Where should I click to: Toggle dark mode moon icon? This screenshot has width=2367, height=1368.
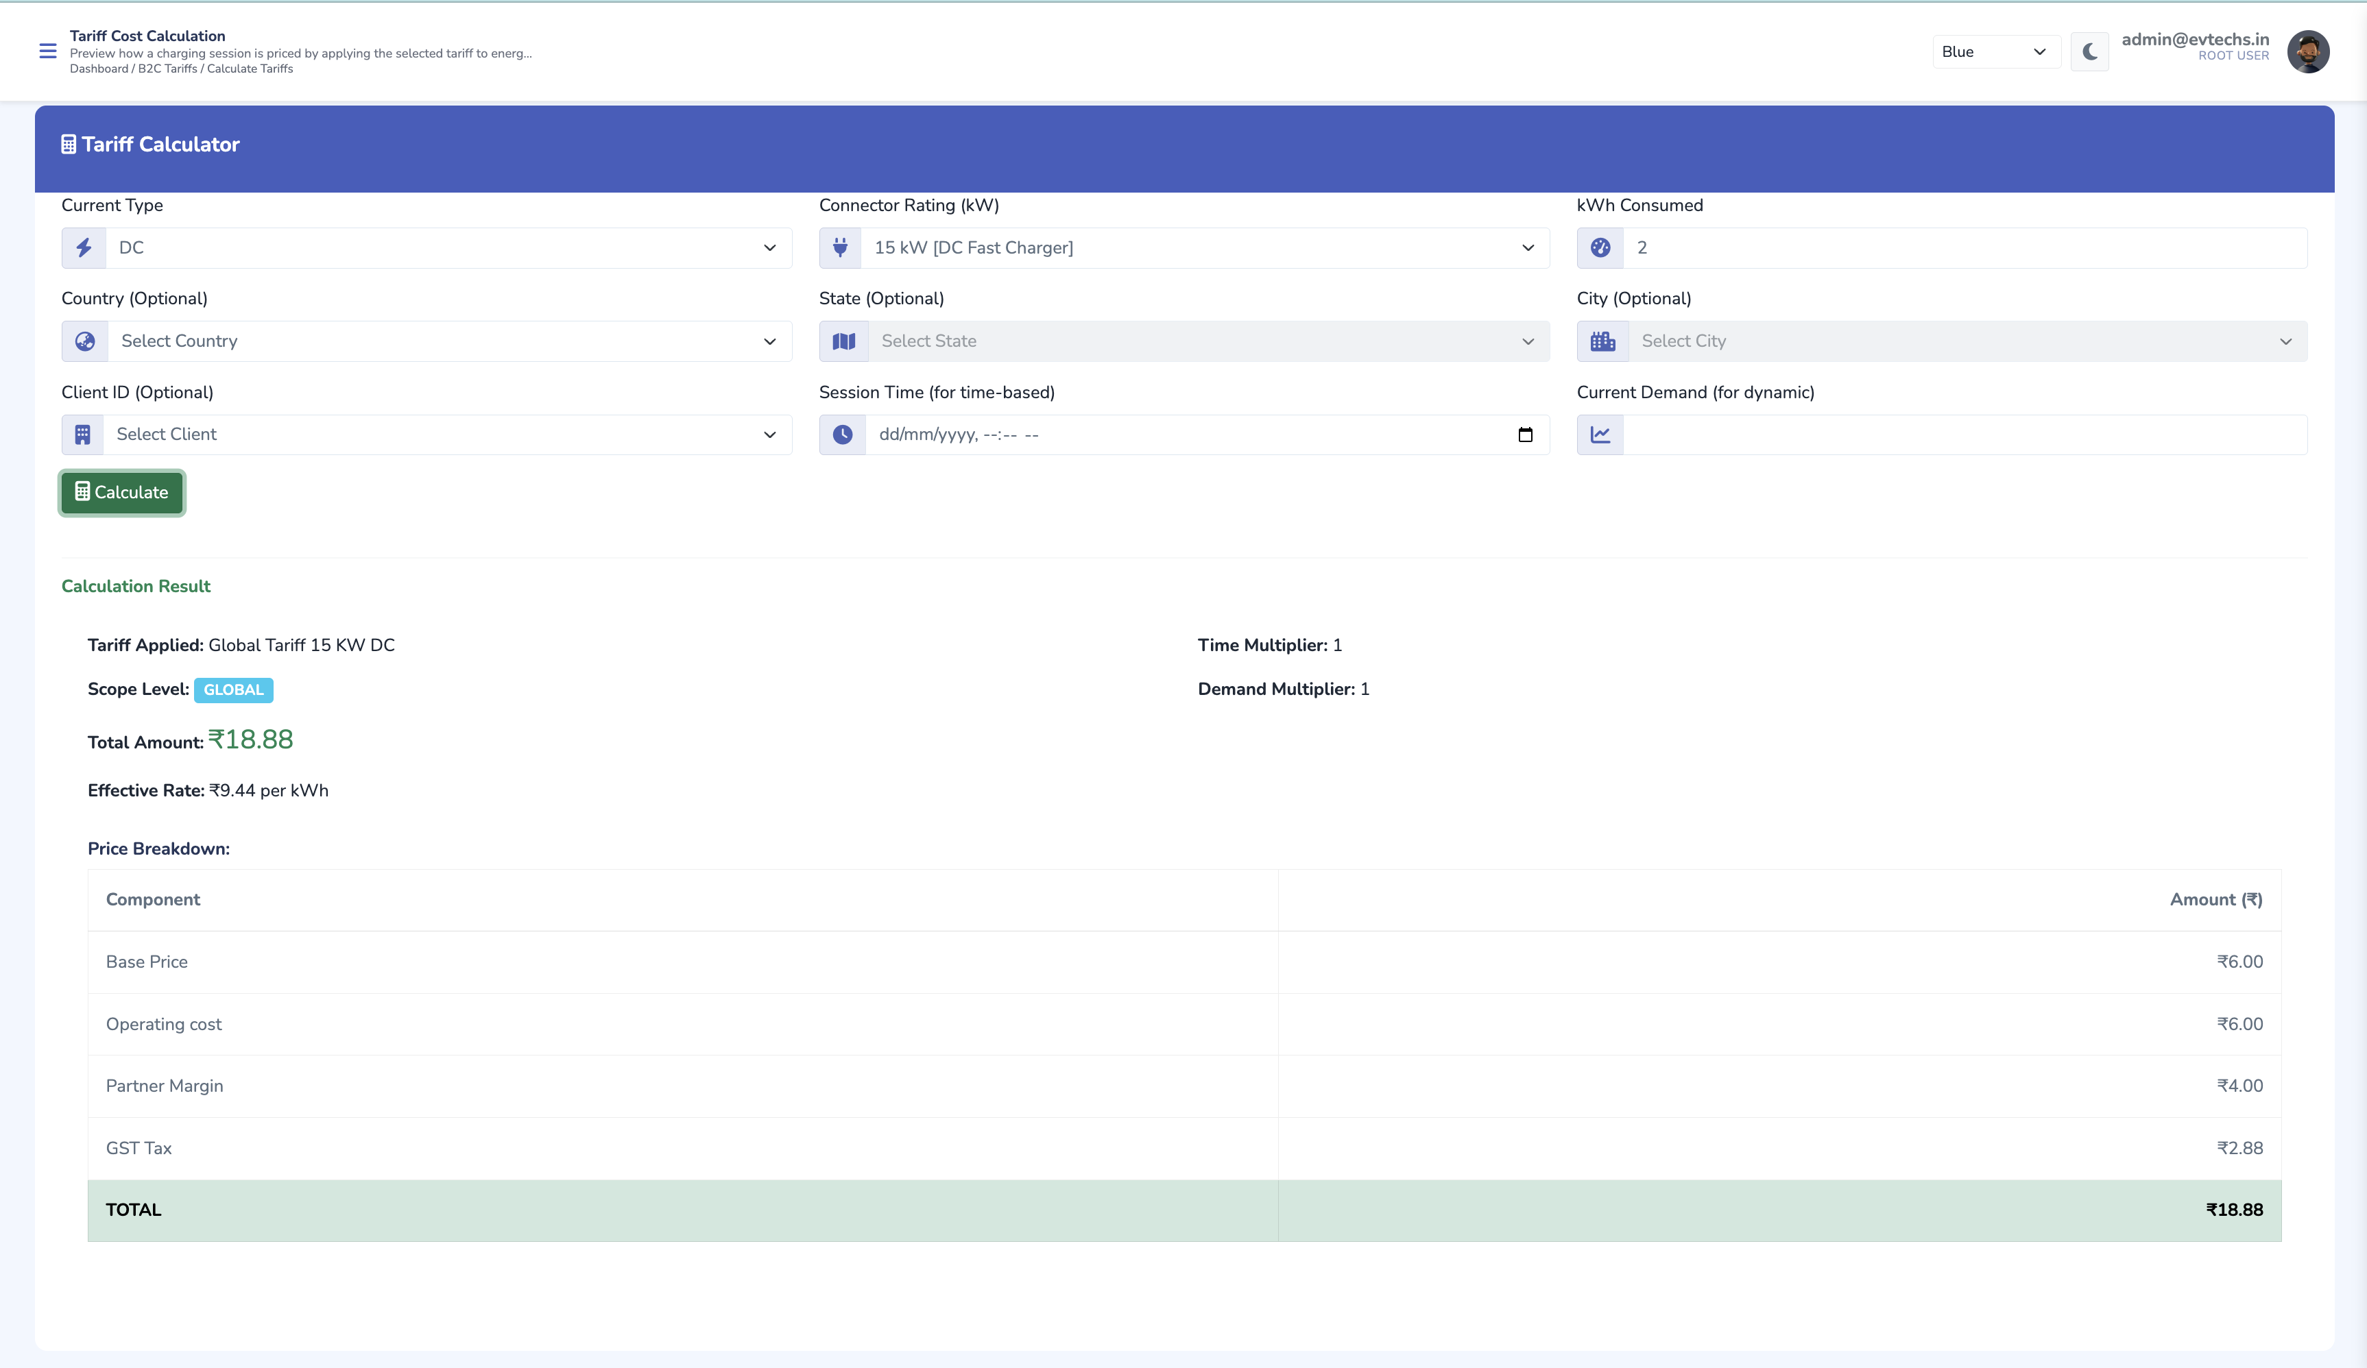coord(2089,51)
